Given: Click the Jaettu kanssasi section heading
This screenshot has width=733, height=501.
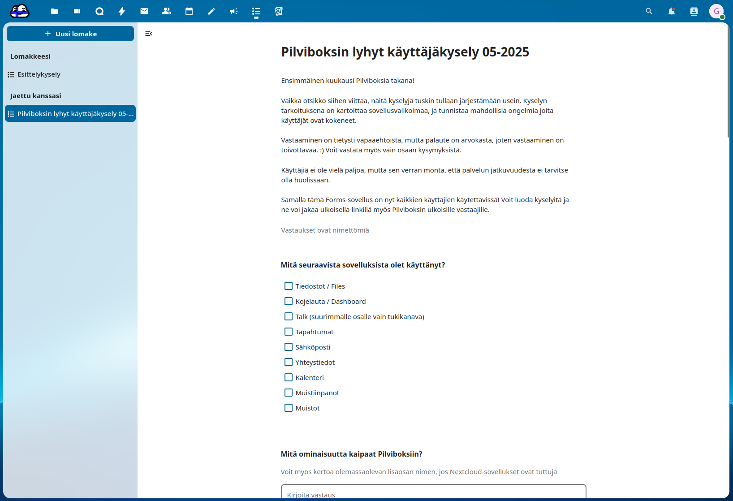Looking at the screenshot, I should coord(36,96).
